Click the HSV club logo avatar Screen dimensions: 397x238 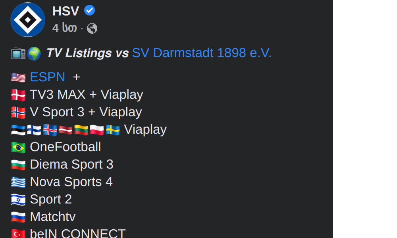pyautogui.click(x=27, y=20)
